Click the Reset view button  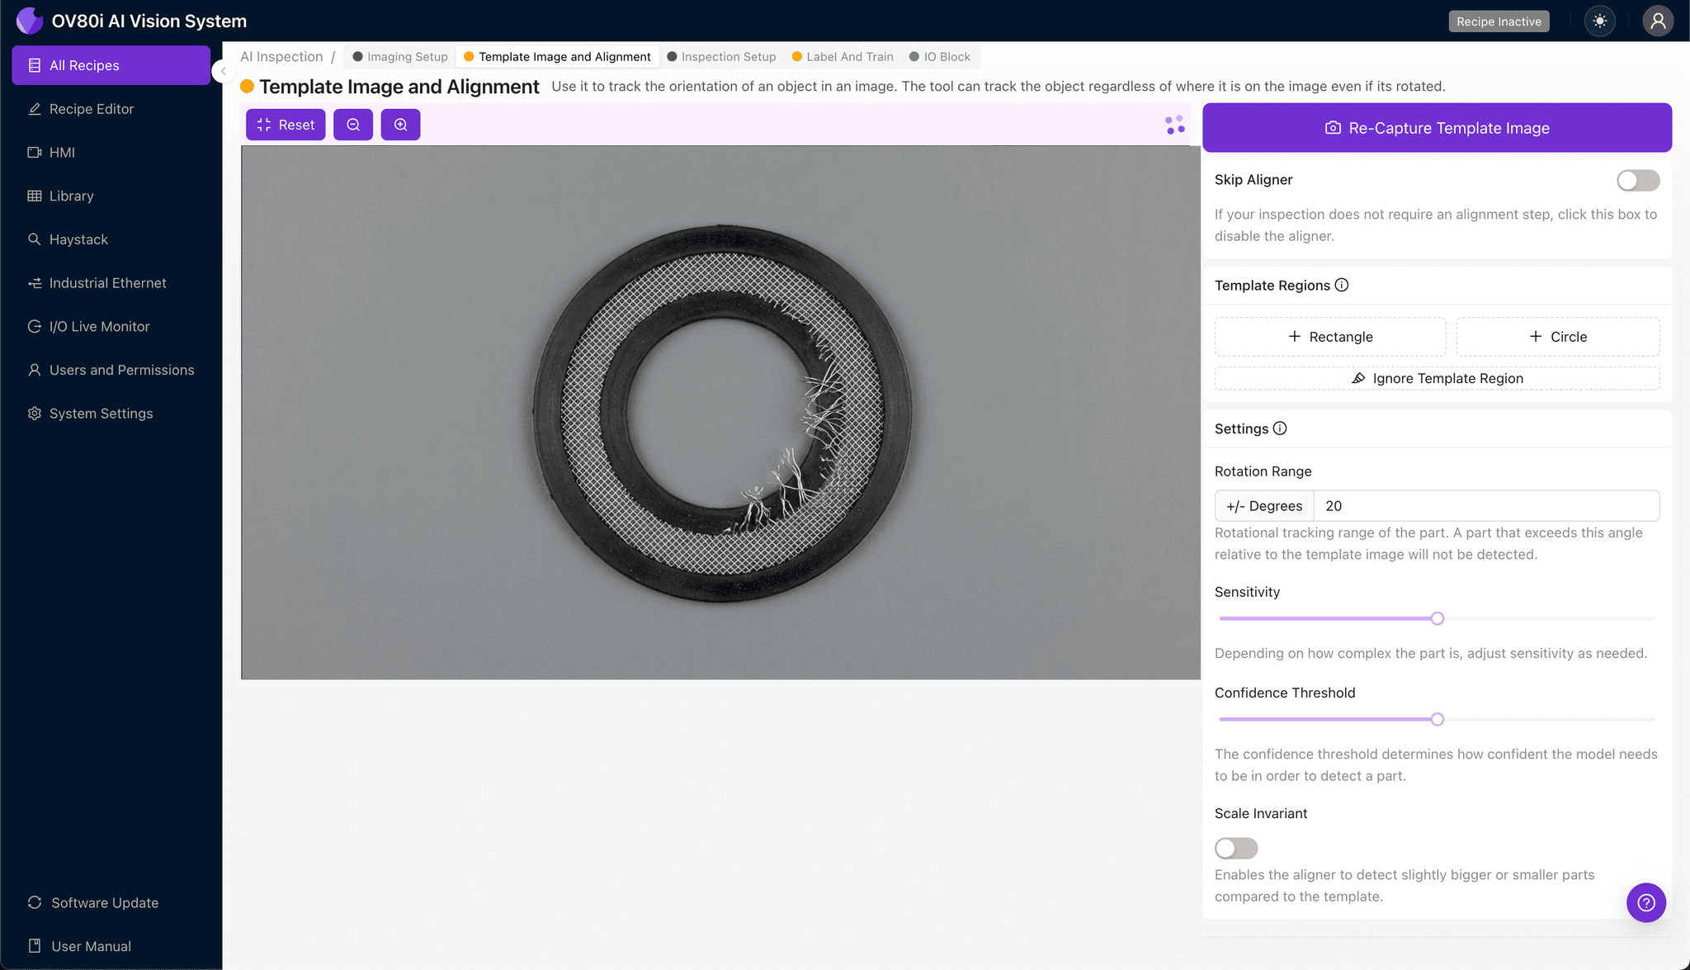pyautogui.click(x=286, y=125)
